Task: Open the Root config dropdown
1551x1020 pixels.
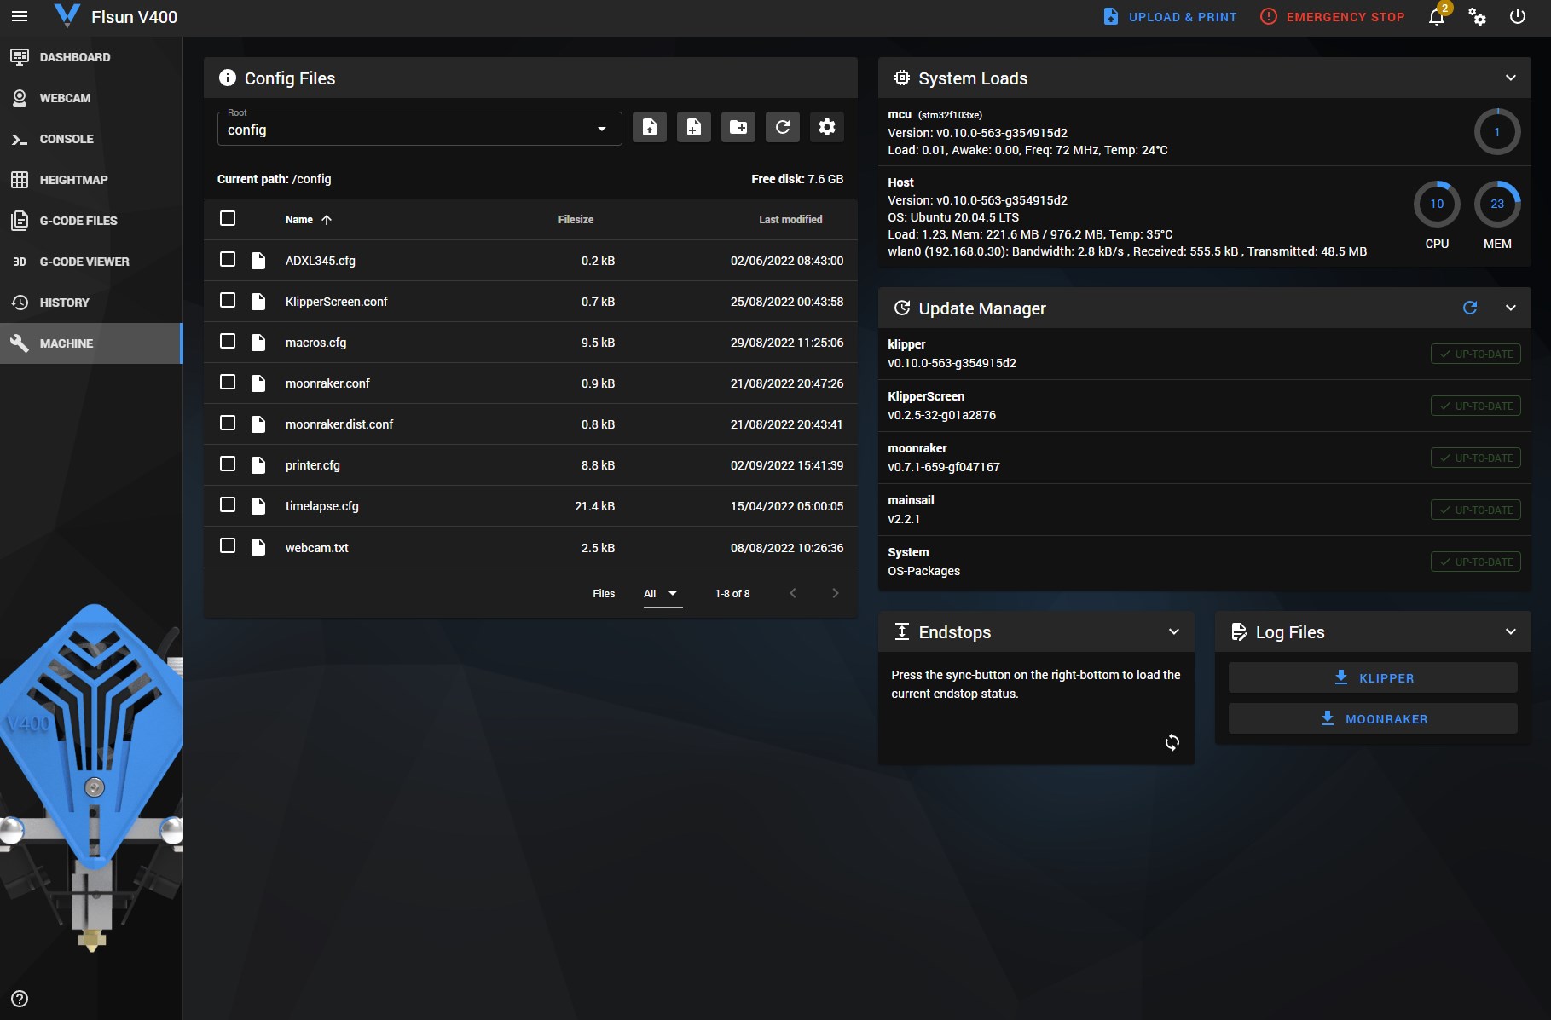Action: coord(420,129)
